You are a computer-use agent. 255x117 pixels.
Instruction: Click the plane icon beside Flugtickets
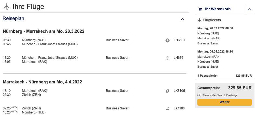(x=200, y=20)
